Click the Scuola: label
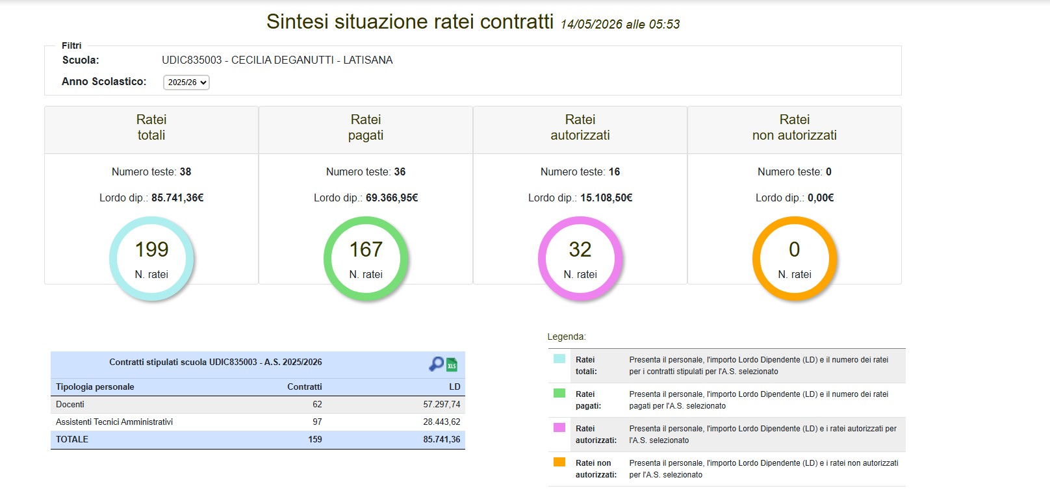 (x=81, y=60)
